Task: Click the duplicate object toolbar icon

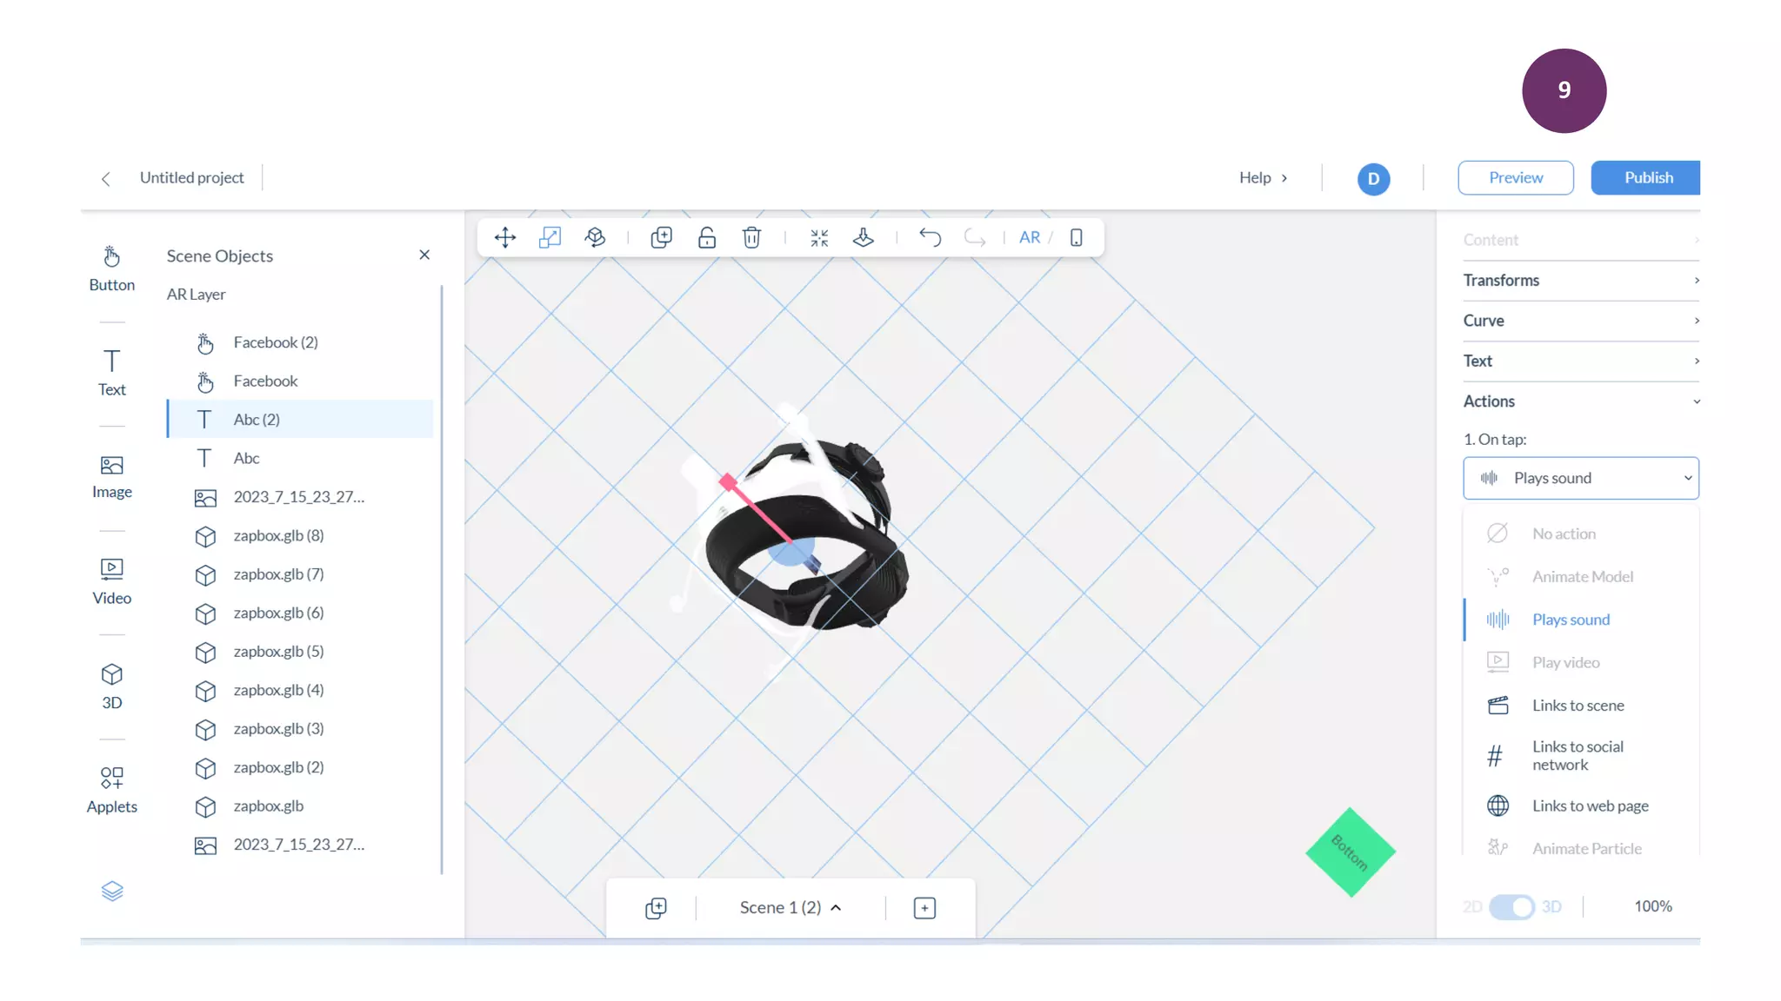Action: tap(661, 237)
